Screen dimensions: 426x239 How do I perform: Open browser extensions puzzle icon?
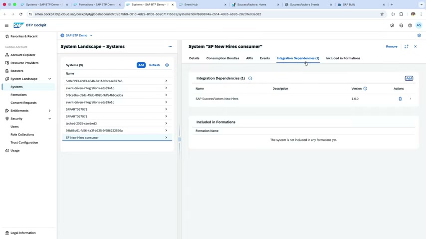point(401,14)
